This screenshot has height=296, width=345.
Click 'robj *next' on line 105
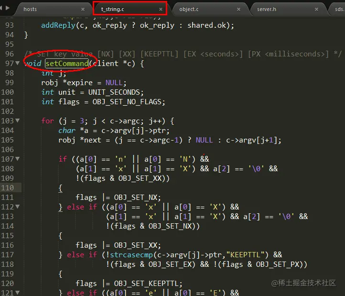point(80,140)
